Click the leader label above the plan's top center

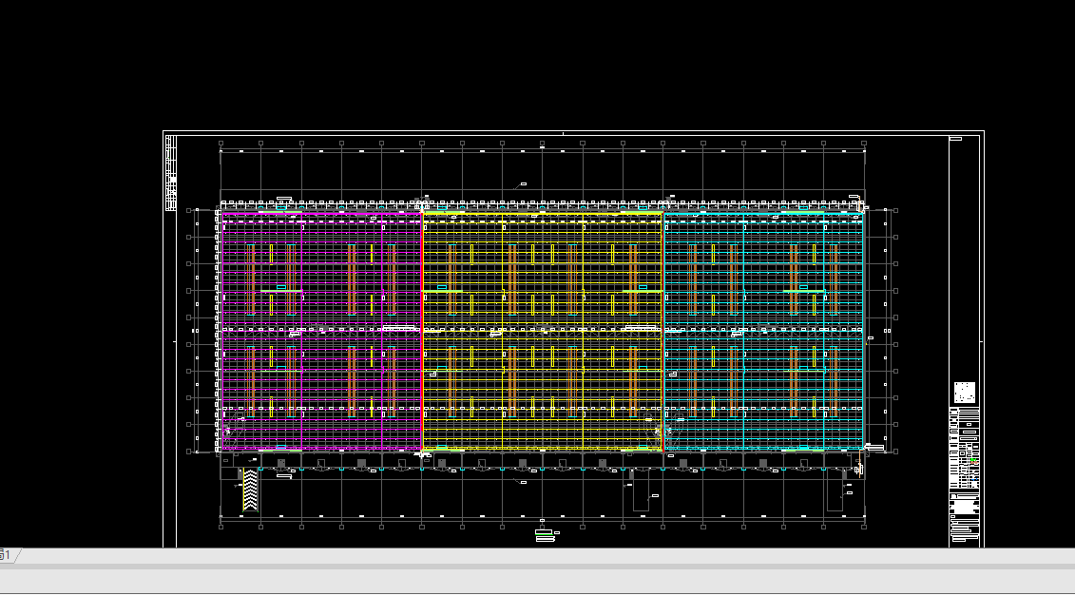click(x=522, y=184)
